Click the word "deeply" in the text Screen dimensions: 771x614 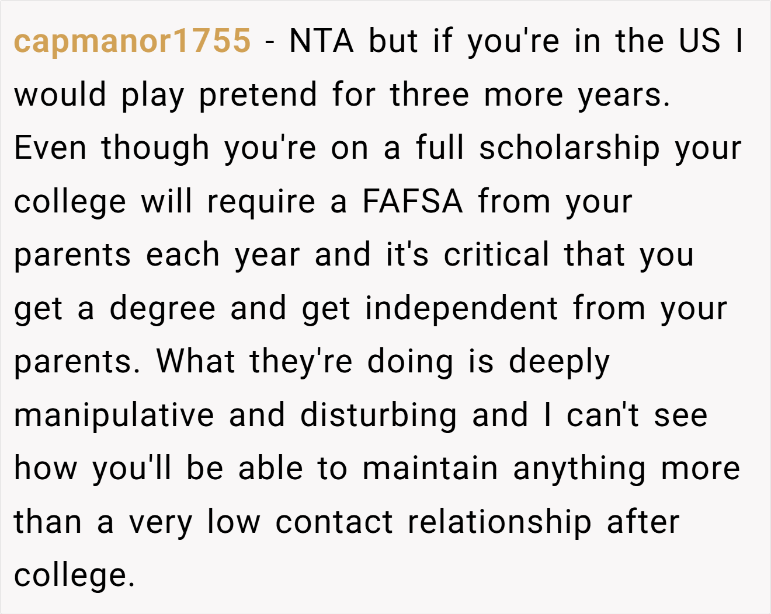click(x=559, y=362)
